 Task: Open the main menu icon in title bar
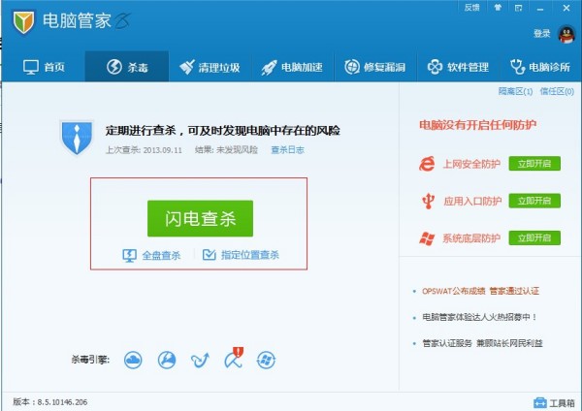coord(519,8)
